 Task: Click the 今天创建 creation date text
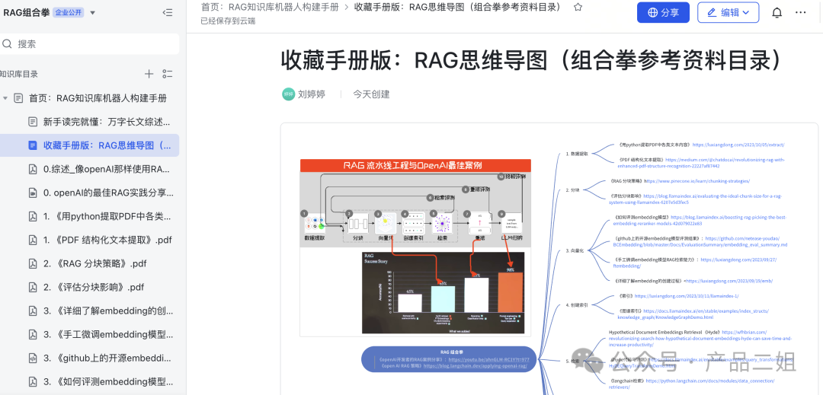pos(371,94)
